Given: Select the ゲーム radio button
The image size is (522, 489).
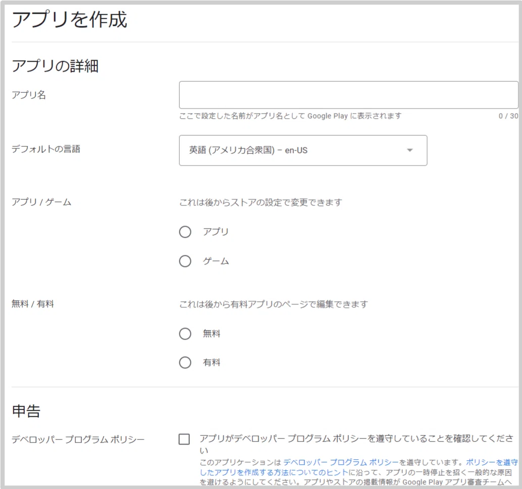Looking at the screenshot, I should pyautogui.click(x=185, y=261).
